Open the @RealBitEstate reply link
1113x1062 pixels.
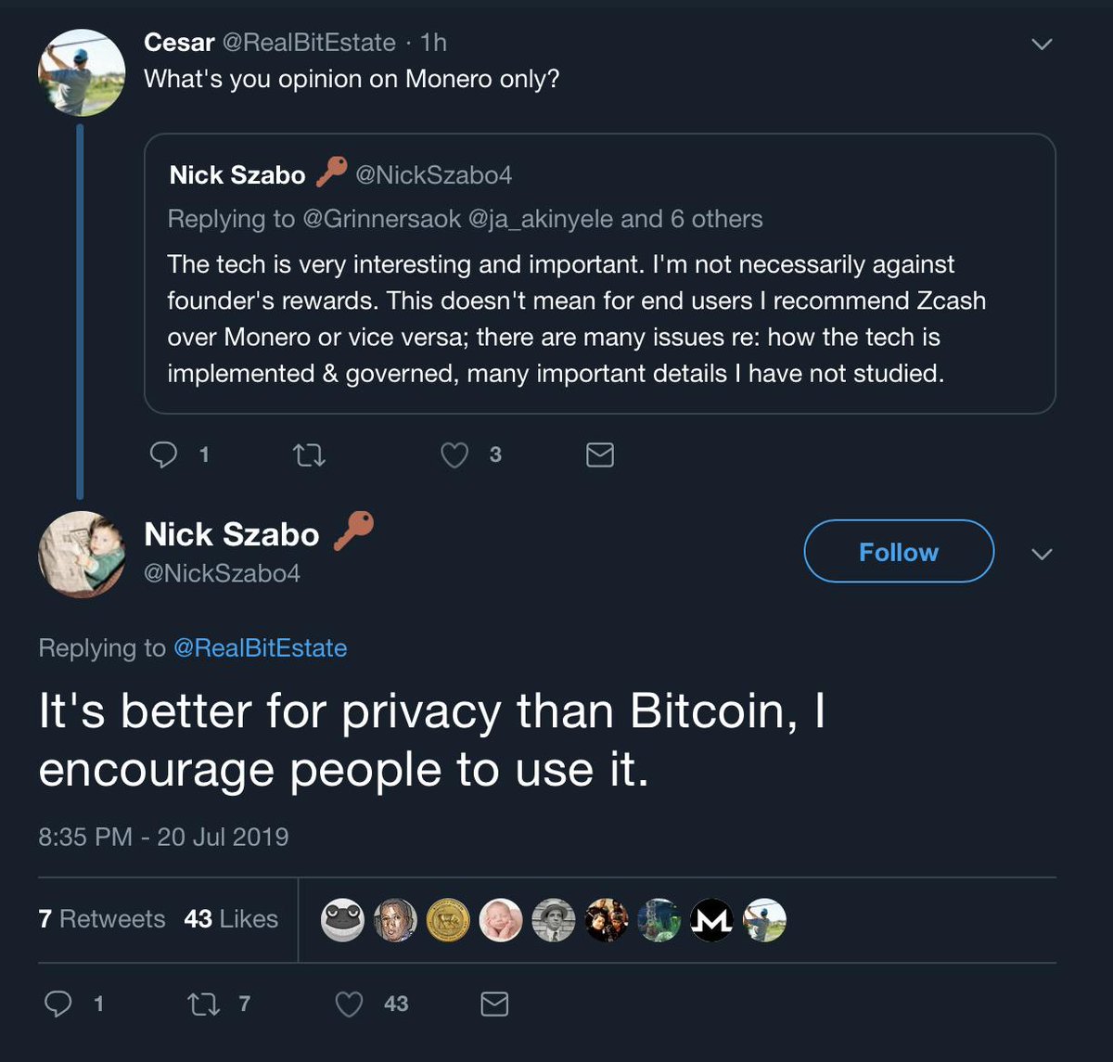point(260,647)
